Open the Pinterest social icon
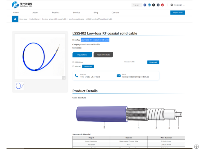Screen dimensions: 199x149 (162, 5)
